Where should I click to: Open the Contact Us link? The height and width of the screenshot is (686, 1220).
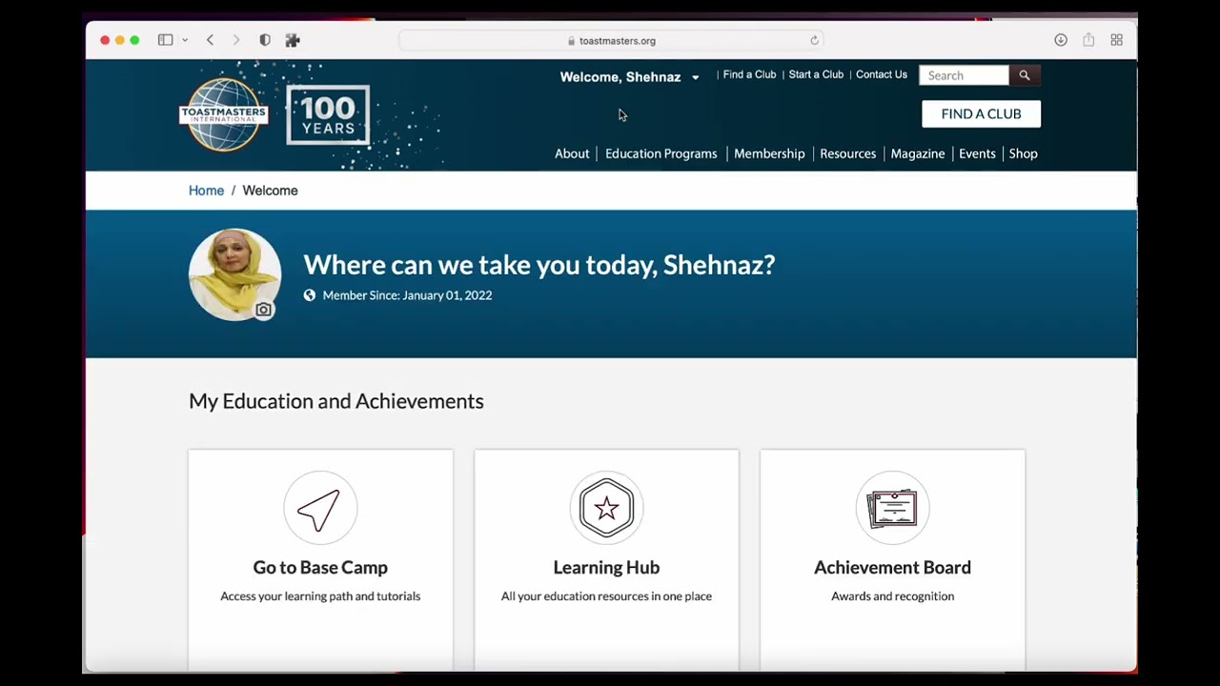pyautogui.click(x=882, y=74)
